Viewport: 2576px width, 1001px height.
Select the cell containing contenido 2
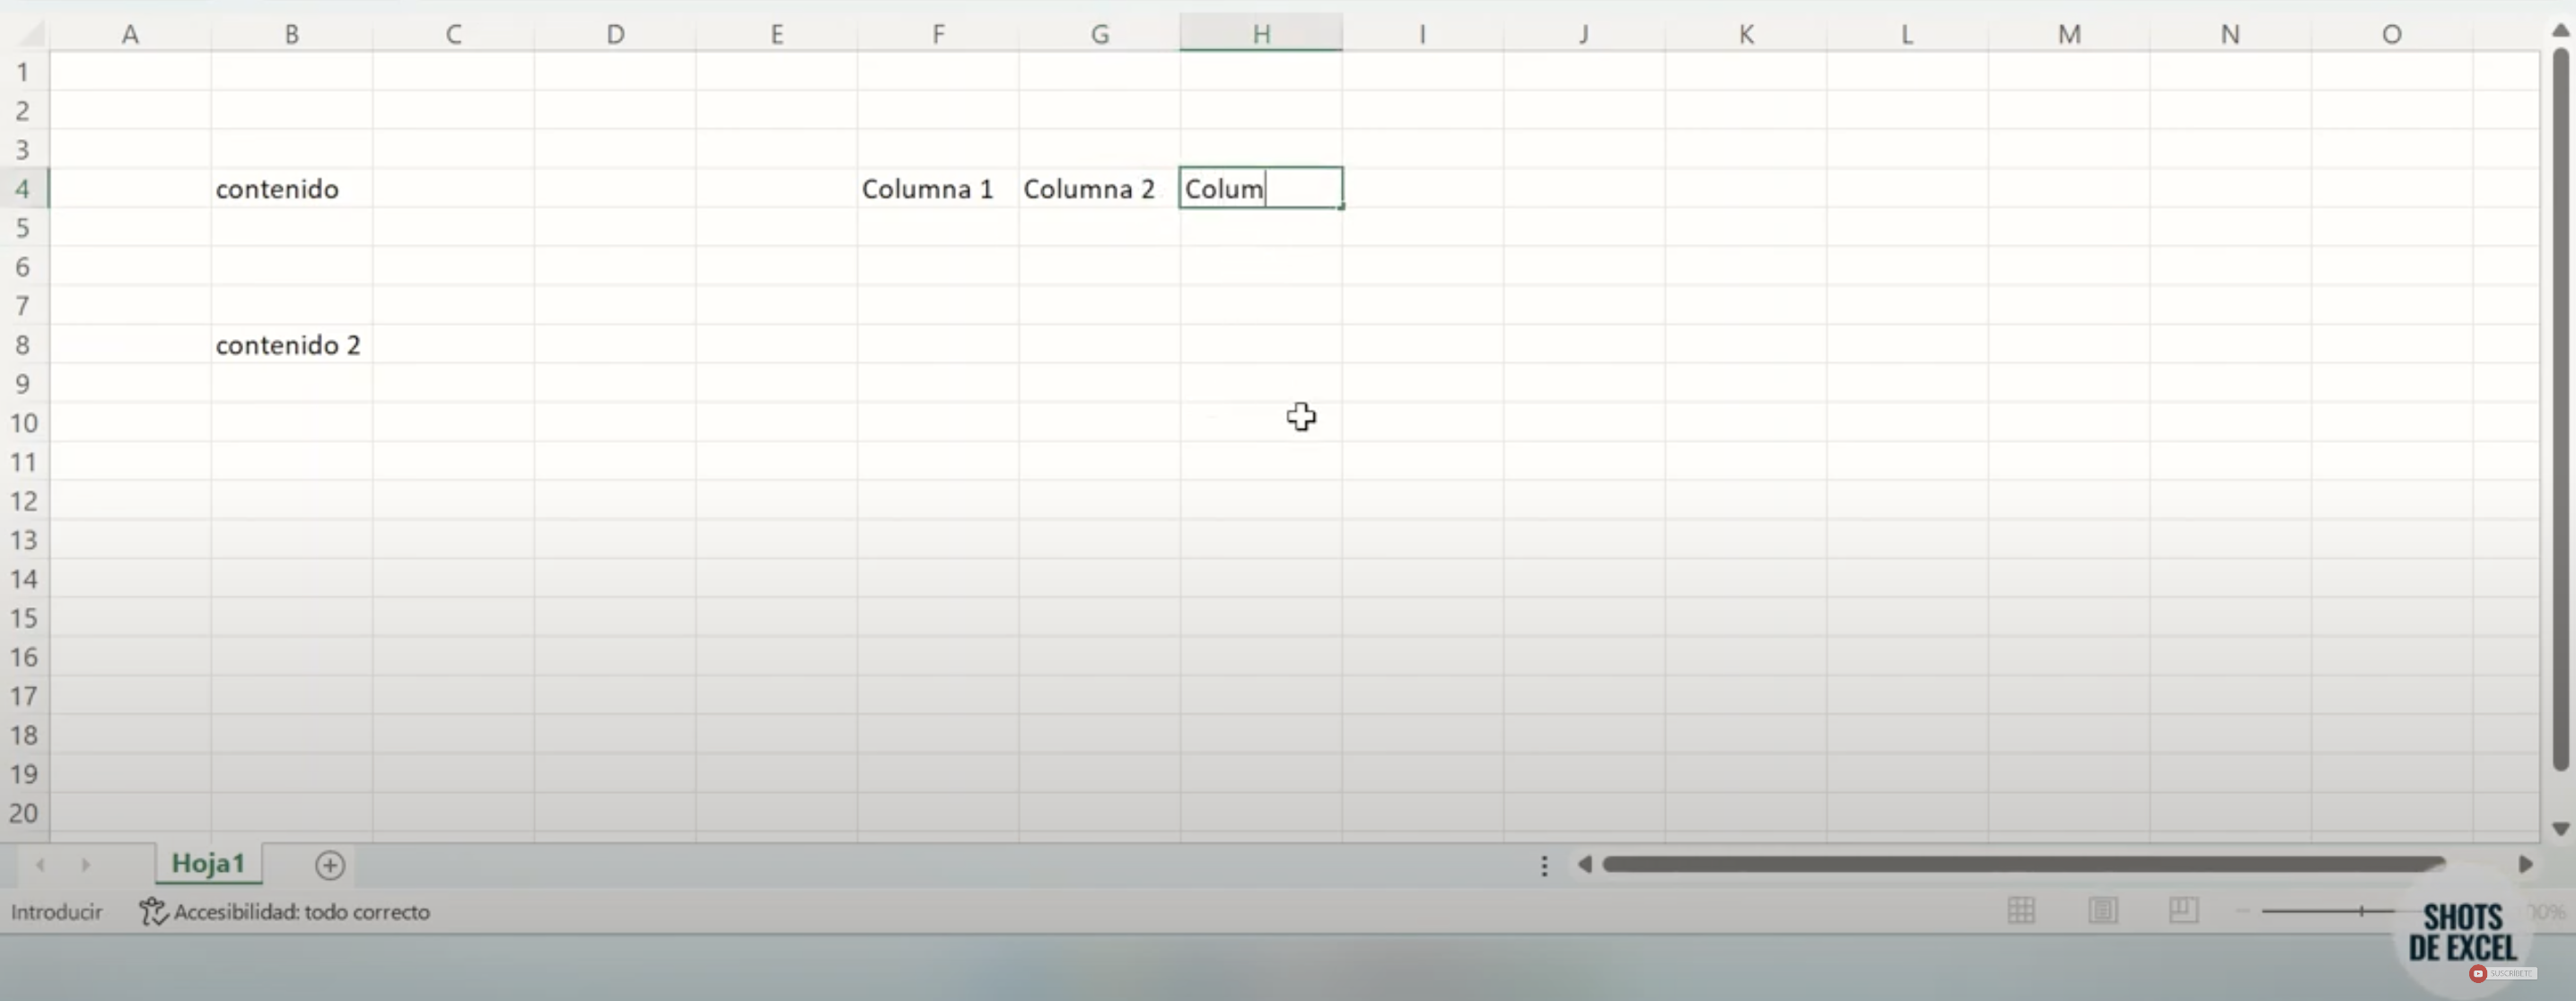[x=290, y=344]
